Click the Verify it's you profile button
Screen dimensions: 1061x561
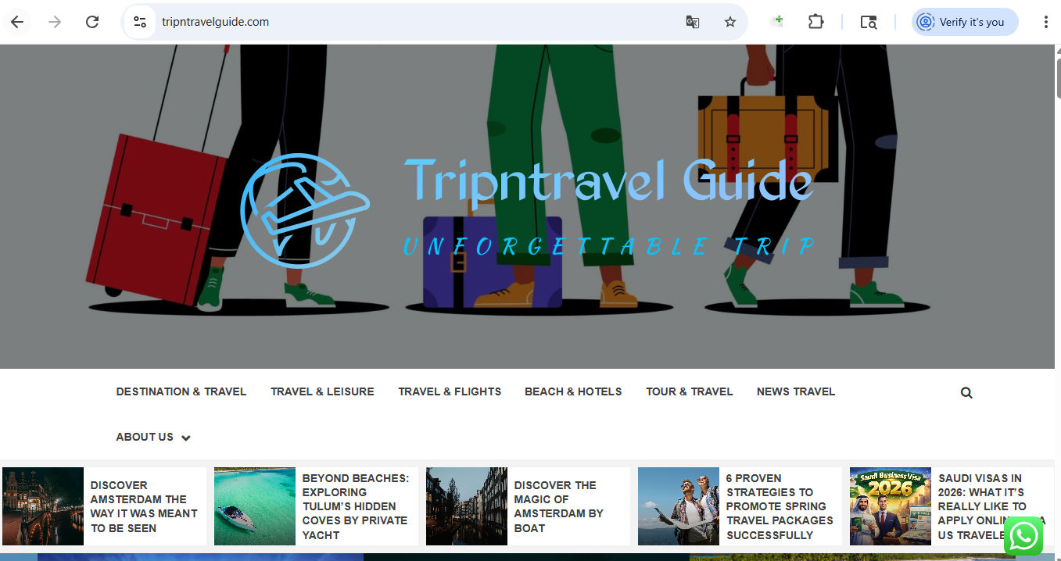(x=965, y=22)
